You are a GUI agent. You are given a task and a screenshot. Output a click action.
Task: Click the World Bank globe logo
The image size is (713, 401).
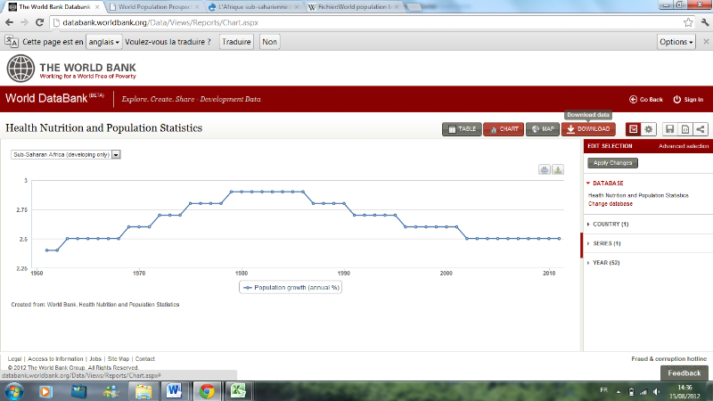(x=20, y=69)
